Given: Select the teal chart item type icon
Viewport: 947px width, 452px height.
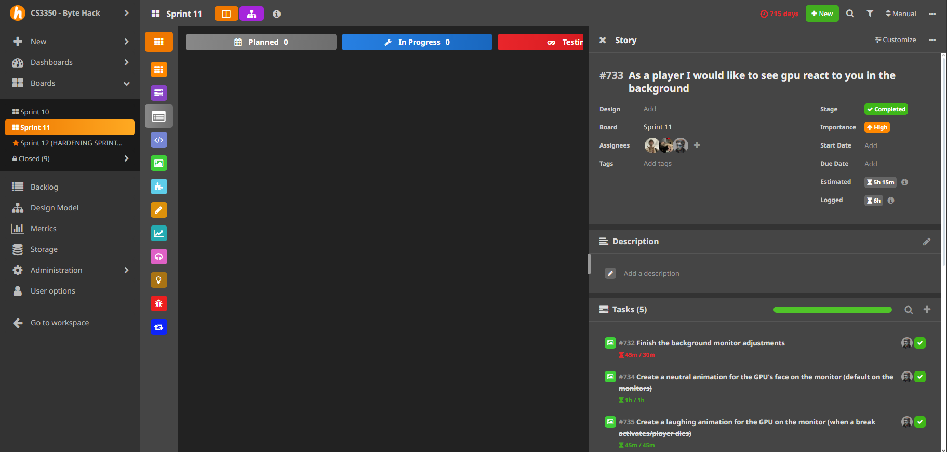Looking at the screenshot, I should pyautogui.click(x=159, y=233).
